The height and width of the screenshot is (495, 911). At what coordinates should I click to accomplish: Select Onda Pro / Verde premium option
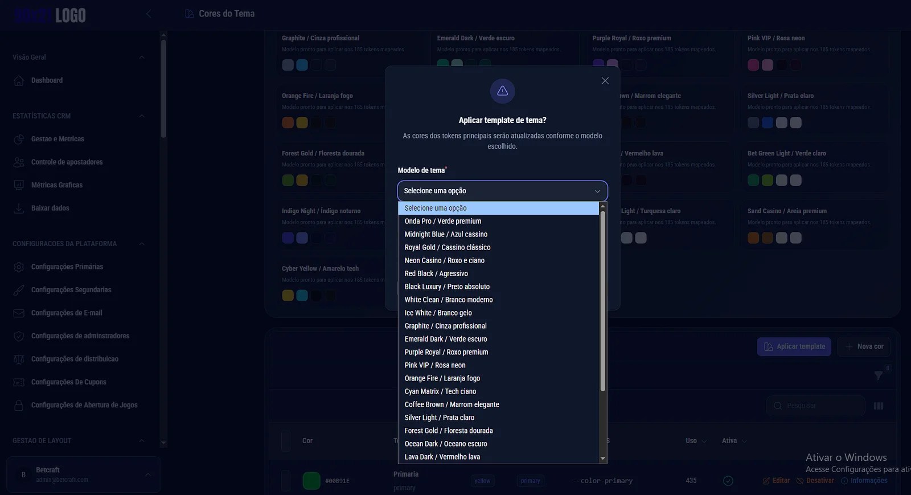(x=498, y=221)
